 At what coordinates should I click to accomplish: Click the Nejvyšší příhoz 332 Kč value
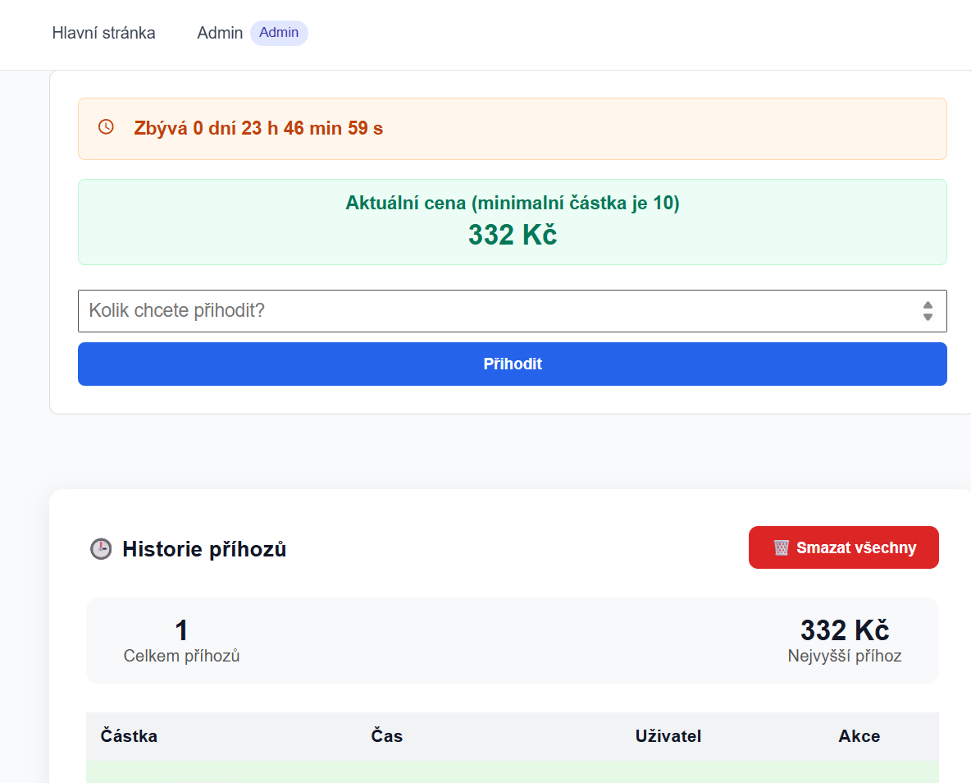pos(844,630)
